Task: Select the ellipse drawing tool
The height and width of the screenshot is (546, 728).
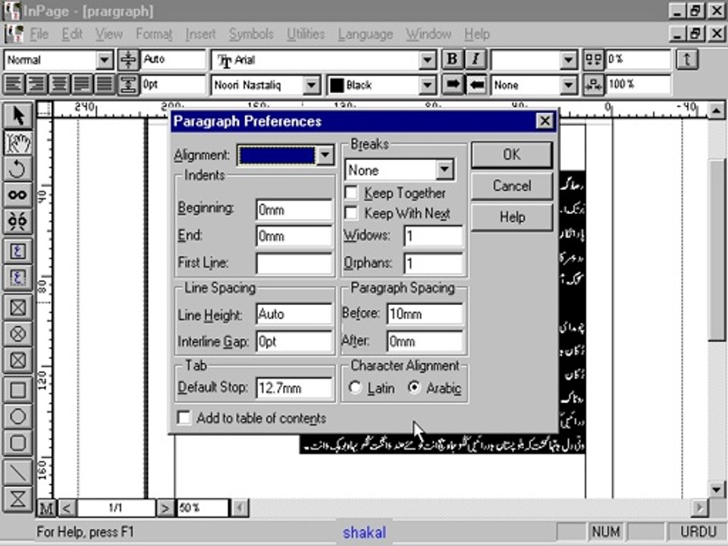Action: (17, 416)
